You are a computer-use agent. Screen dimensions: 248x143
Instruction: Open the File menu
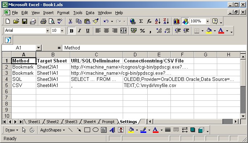pos(15,13)
